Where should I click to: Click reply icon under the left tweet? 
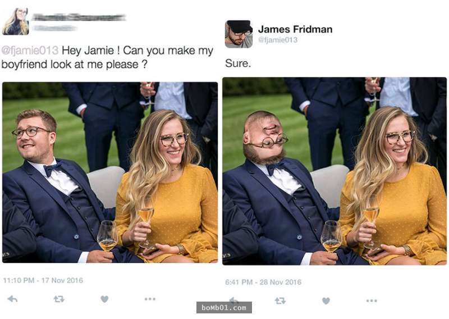12,299
